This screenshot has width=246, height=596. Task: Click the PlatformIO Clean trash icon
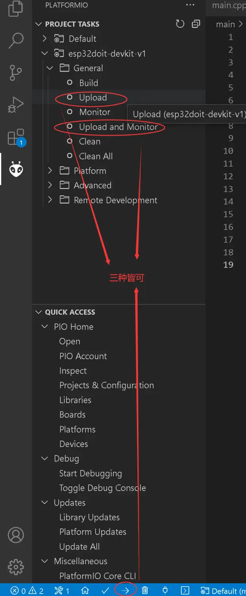[145, 590]
